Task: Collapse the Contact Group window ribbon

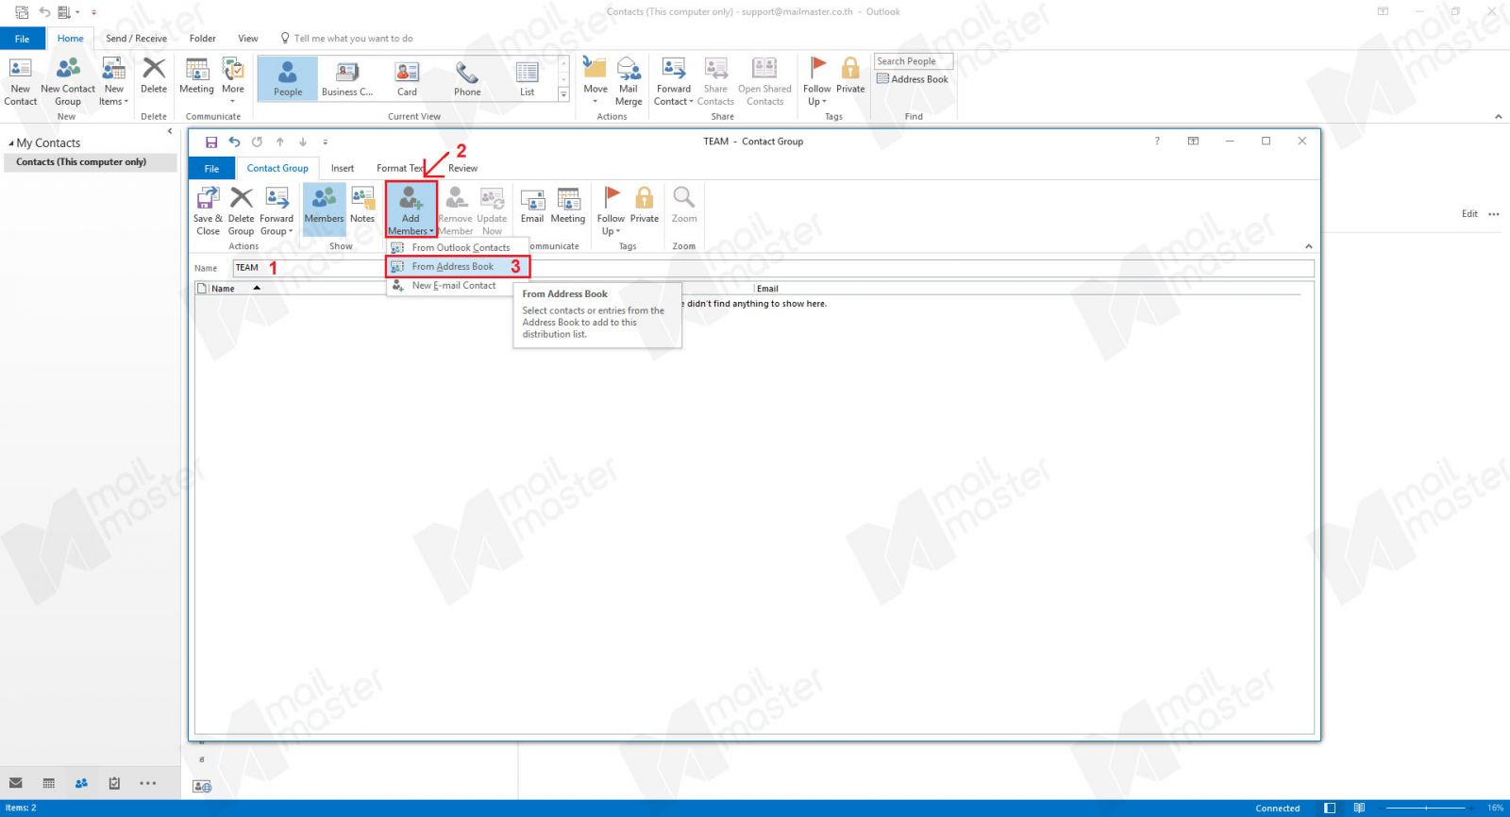Action: [1308, 246]
